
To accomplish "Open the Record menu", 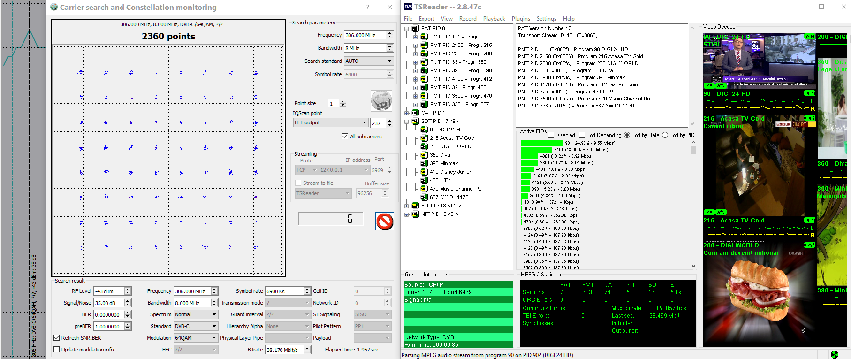I will [x=468, y=19].
